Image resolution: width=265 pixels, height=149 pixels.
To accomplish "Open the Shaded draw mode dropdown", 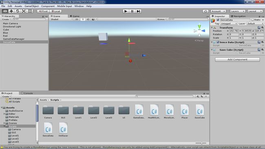I will click(x=62, y=19).
